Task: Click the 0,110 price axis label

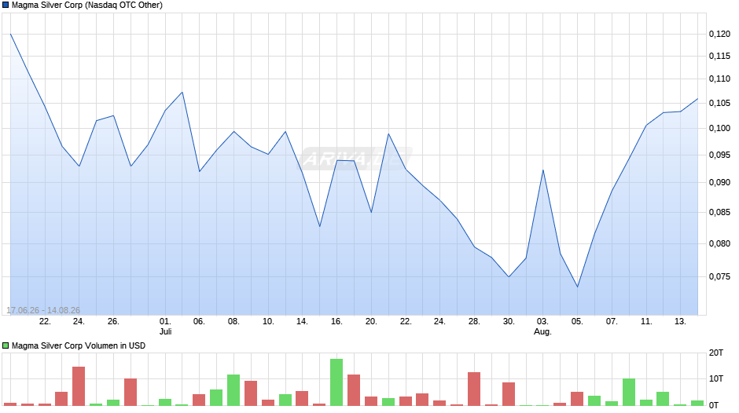Action: (719, 79)
